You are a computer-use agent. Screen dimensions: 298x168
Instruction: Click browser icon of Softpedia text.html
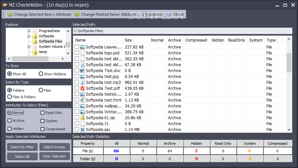(x=82, y=100)
